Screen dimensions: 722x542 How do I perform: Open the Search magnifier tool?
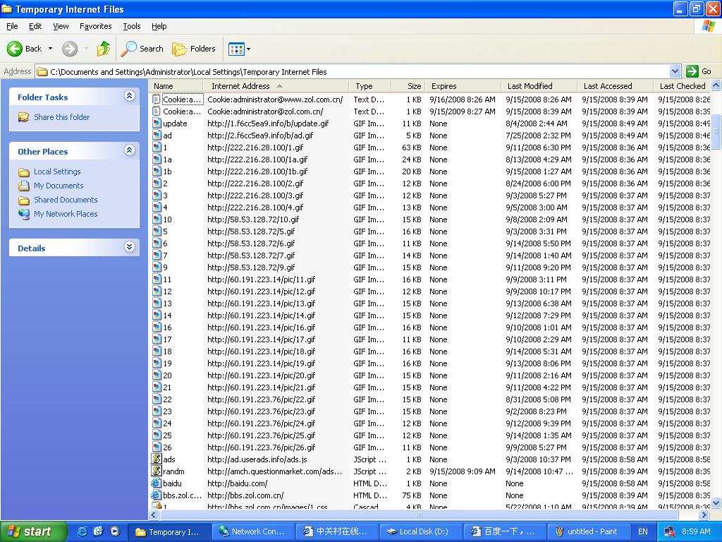coord(129,49)
